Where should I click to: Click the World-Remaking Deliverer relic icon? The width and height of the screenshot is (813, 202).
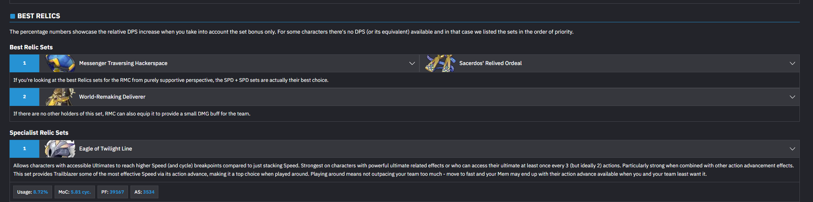[x=60, y=97]
